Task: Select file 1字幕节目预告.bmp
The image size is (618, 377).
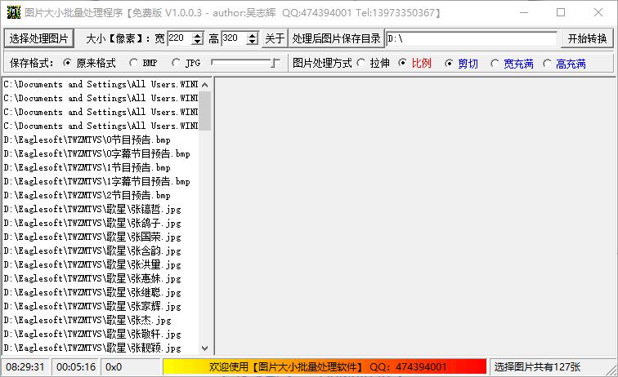Action: [101, 181]
